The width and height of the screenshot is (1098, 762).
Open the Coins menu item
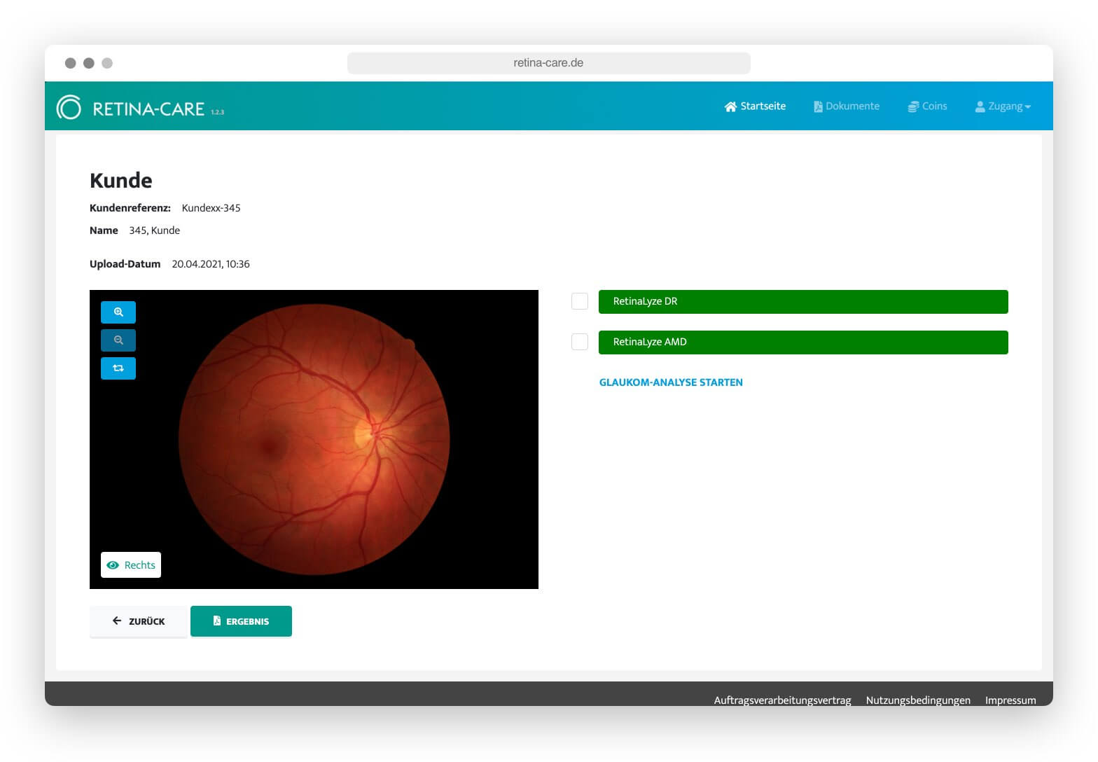[927, 106]
